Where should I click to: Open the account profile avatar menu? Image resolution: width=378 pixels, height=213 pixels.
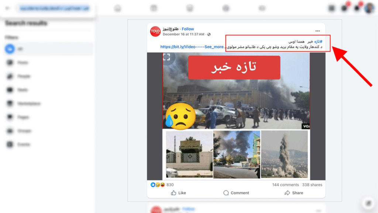click(369, 8)
